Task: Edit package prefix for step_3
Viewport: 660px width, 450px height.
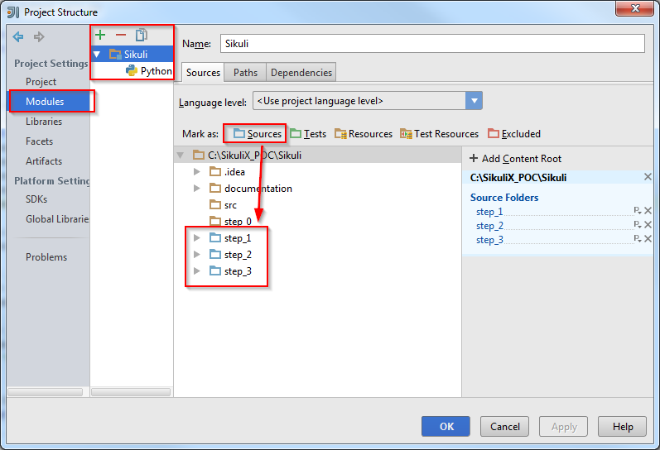Action: [638, 239]
